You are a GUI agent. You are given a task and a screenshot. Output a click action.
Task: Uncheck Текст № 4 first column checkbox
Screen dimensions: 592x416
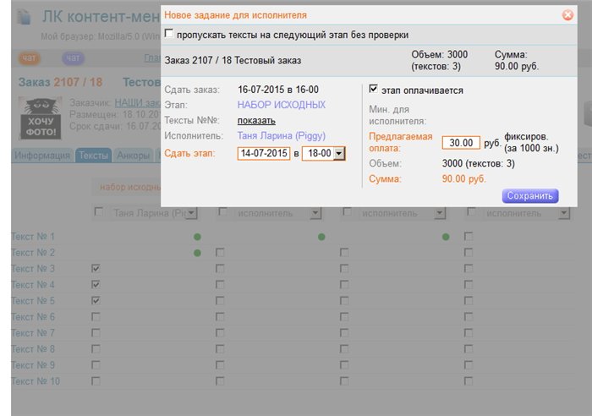pos(96,284)
